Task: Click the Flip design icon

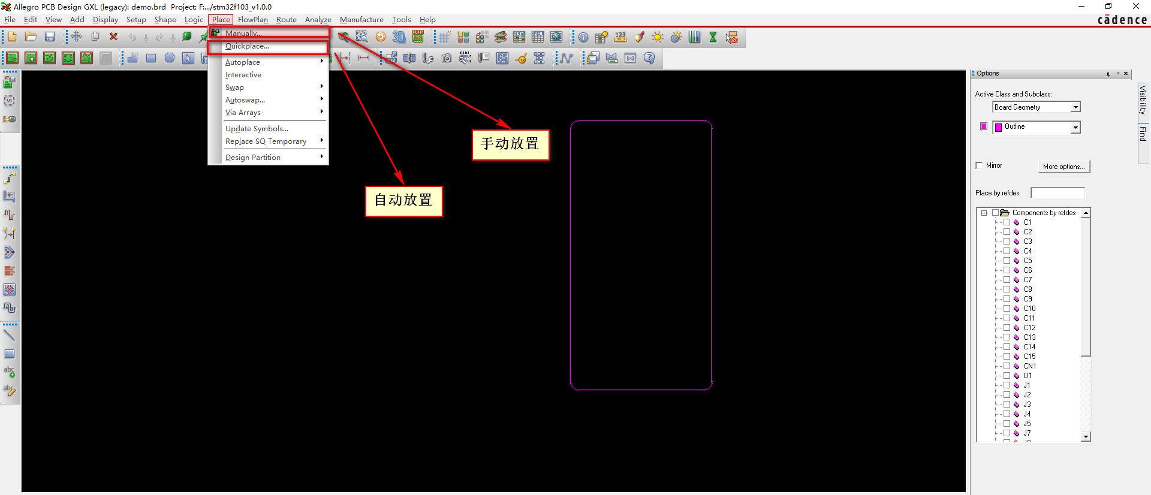Action: 418,37
